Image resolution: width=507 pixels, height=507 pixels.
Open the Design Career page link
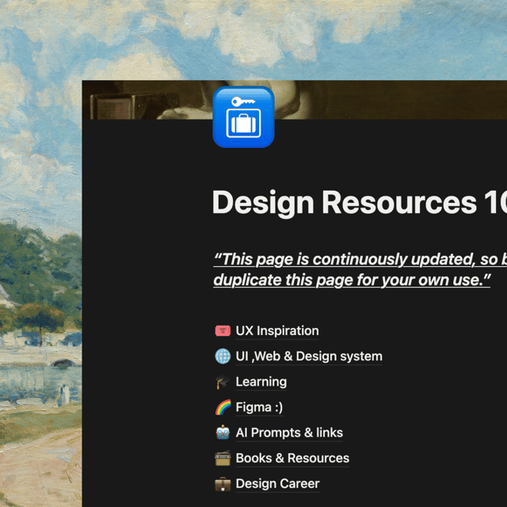[277, 484]
